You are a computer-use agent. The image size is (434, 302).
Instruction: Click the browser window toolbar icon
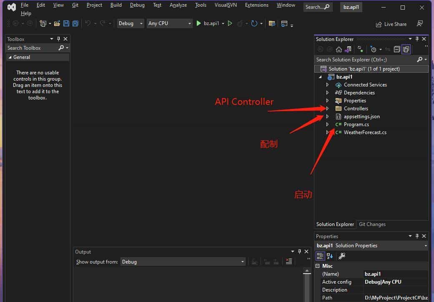pos(284,23)
